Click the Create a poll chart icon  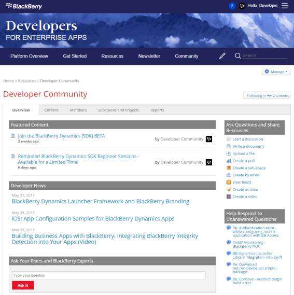229,161
